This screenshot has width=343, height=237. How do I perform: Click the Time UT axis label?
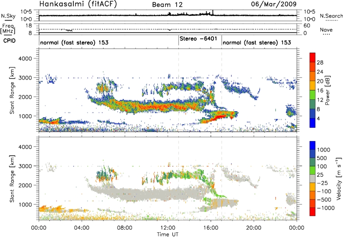click(168, 234)
